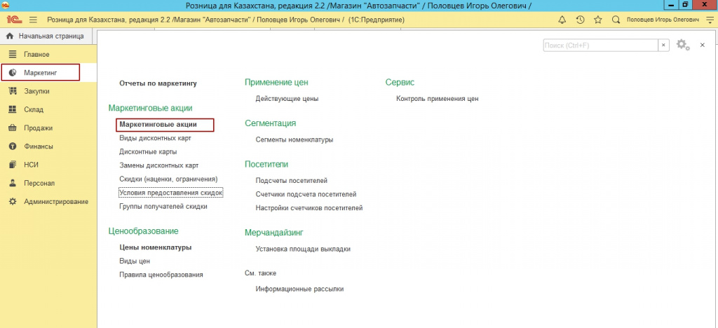Open Информационные рассылки
Viewport: 718px width, 328px height.
click(x=299, y=289)
